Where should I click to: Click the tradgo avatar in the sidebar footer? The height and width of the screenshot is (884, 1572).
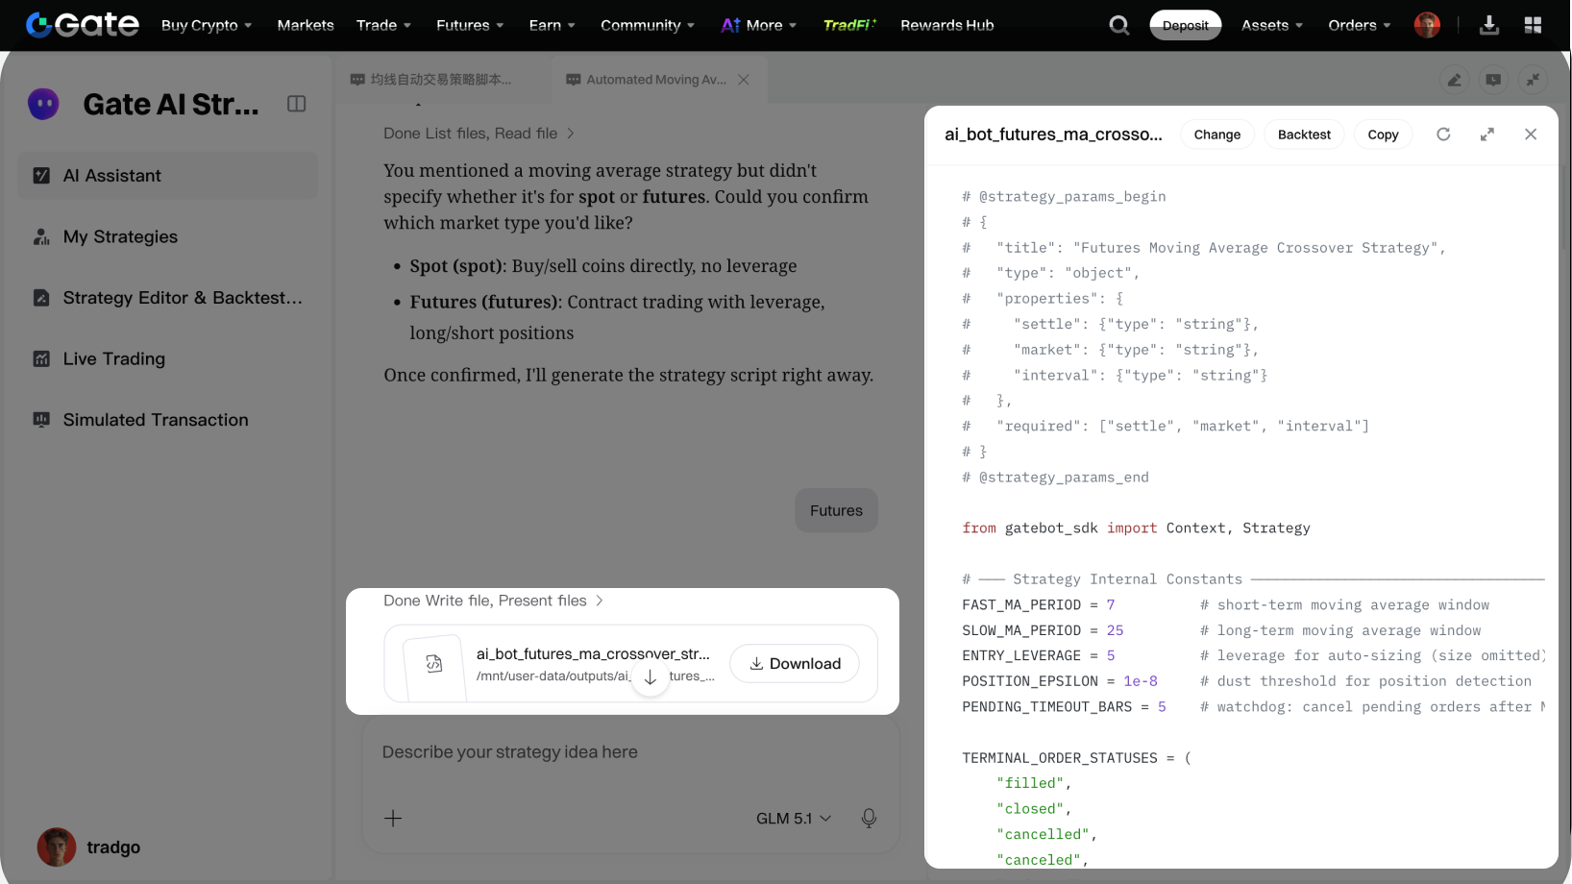point(57,847)
